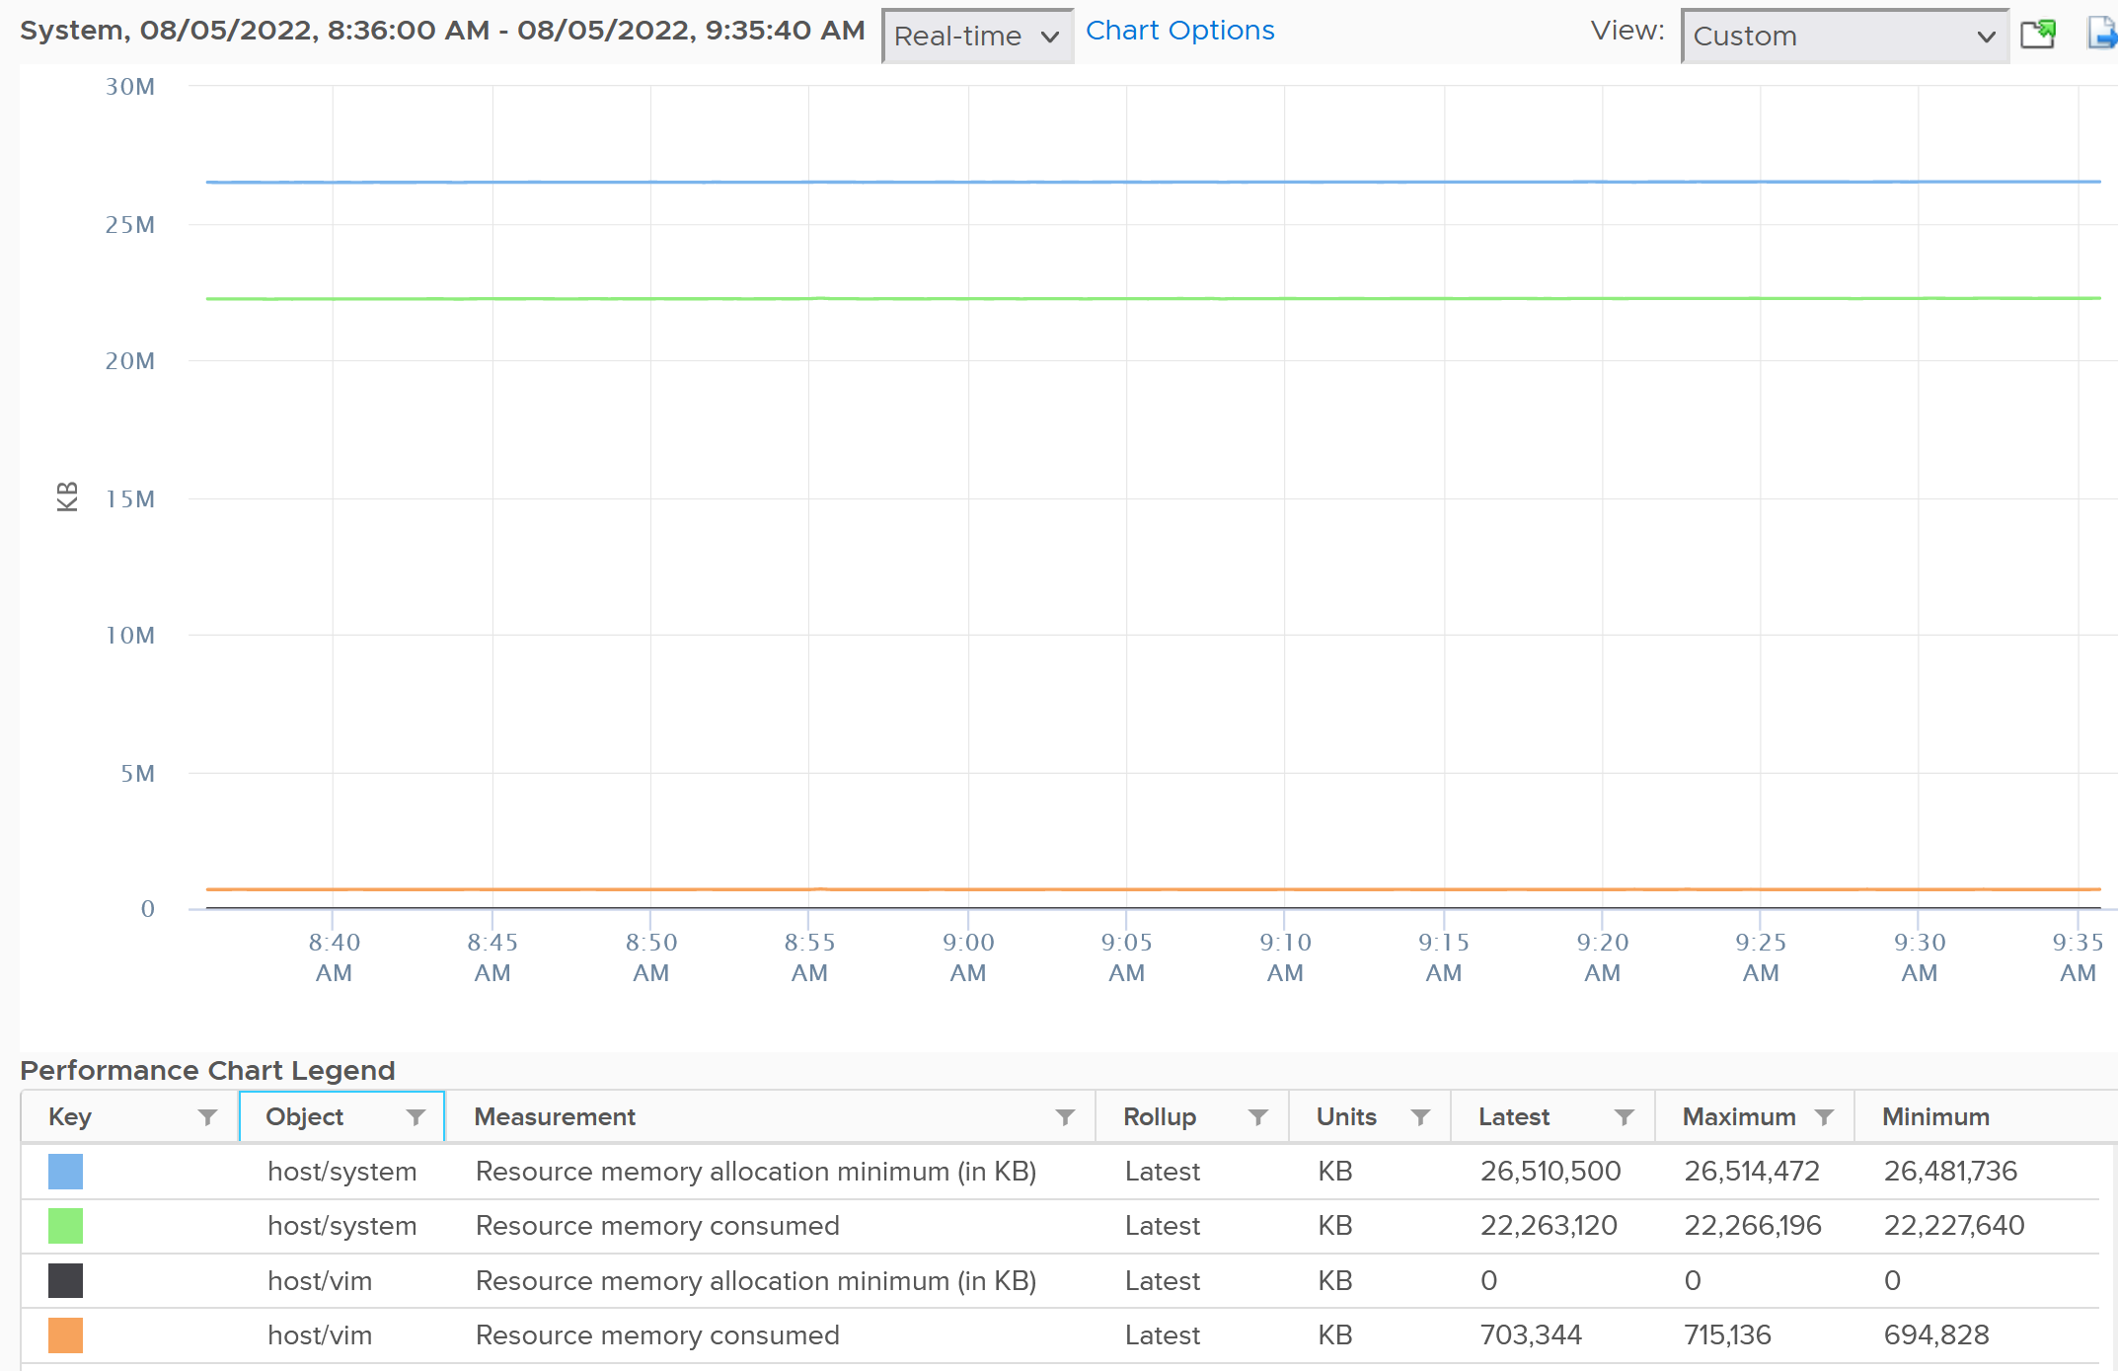2118x1371 pixels.
Task: Click the 9:30 AM time axis label
Action: pyautogui.click(x=1920, y=957)
